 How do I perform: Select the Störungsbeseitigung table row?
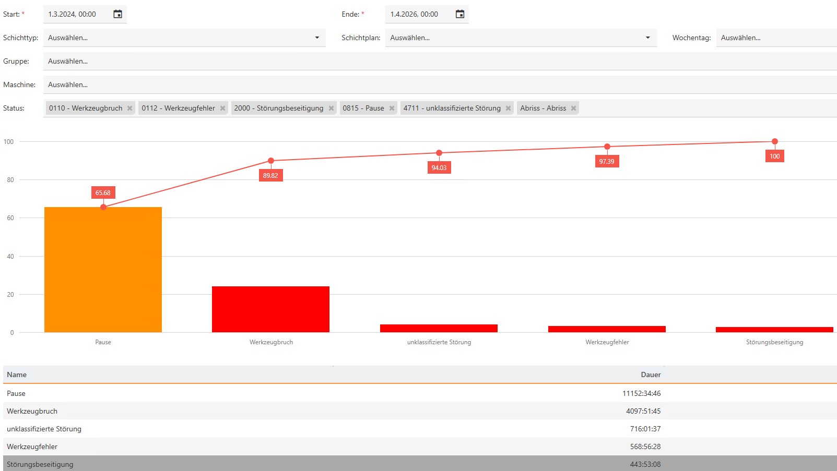pos(334,464)
